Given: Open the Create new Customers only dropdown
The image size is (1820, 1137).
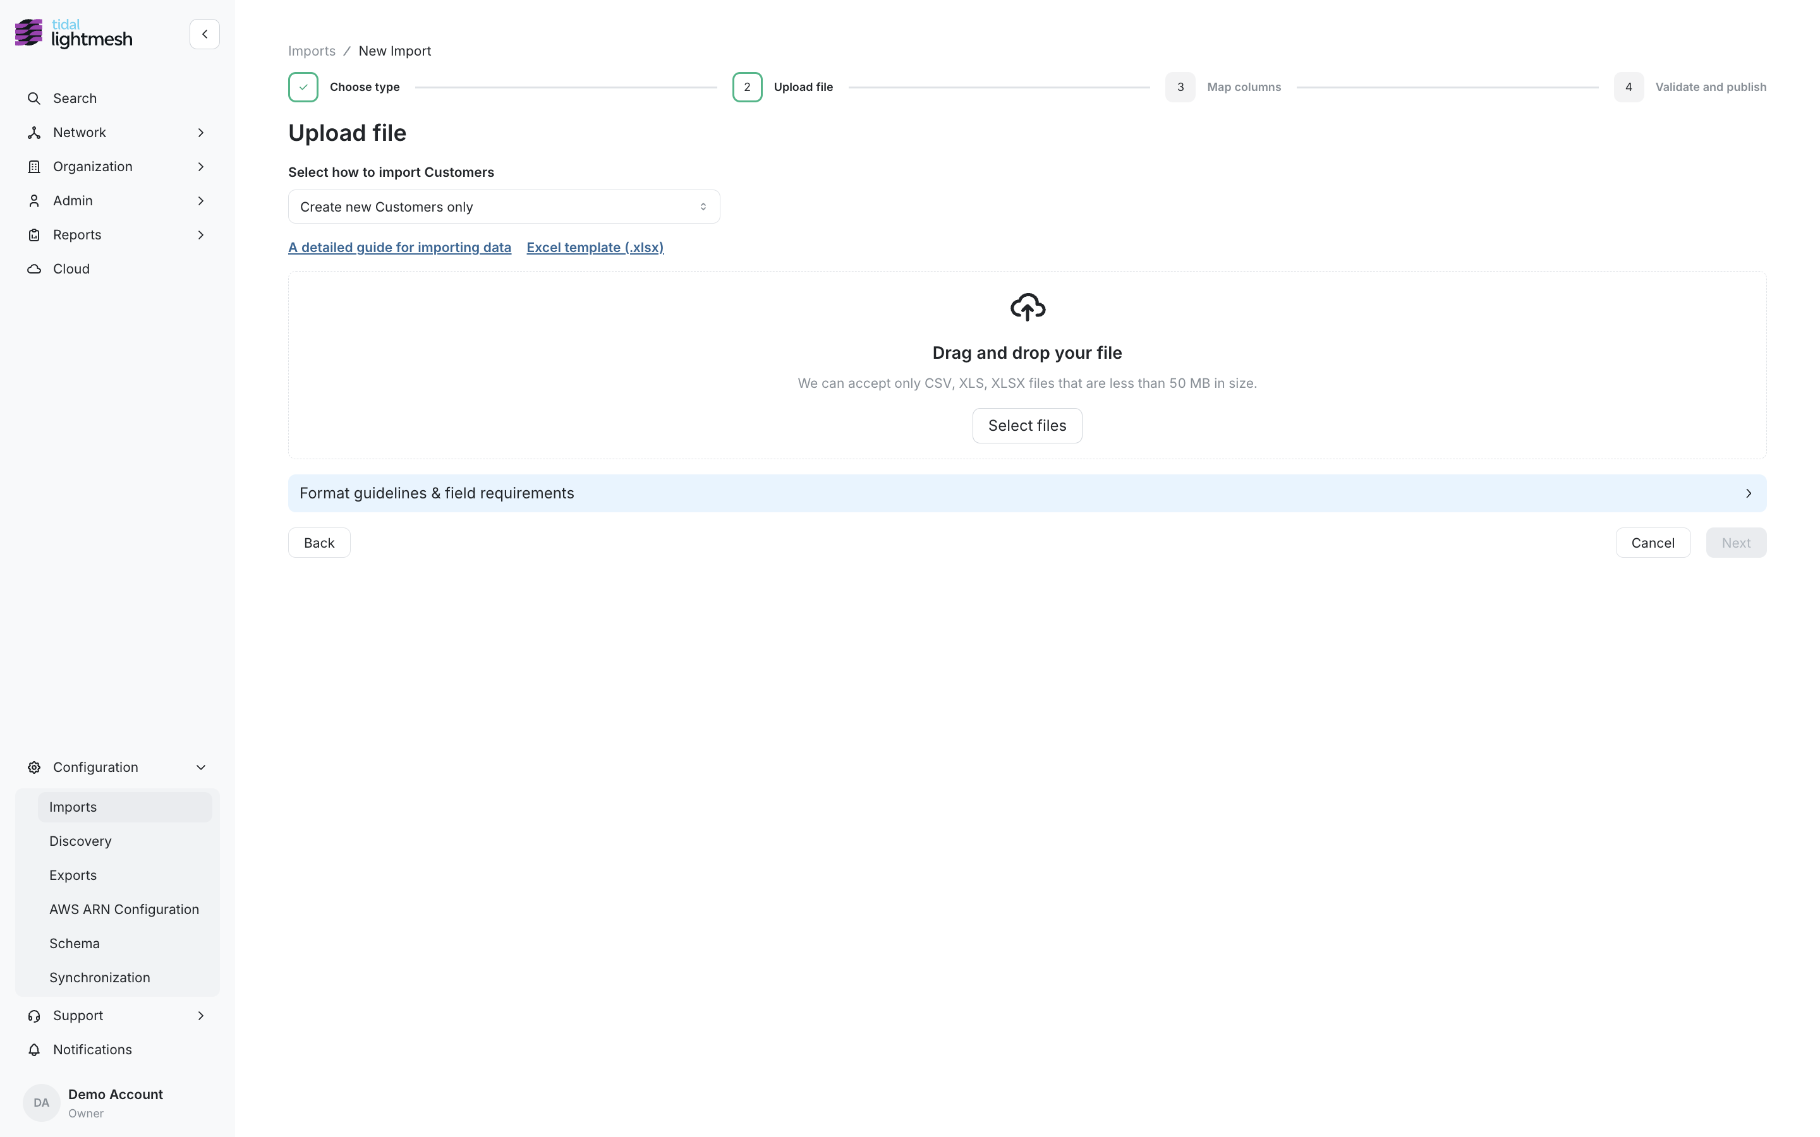Looking at the screenshot, I should click(504, 207).
